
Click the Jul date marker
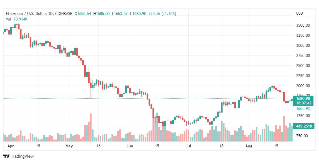click(188, 146)
